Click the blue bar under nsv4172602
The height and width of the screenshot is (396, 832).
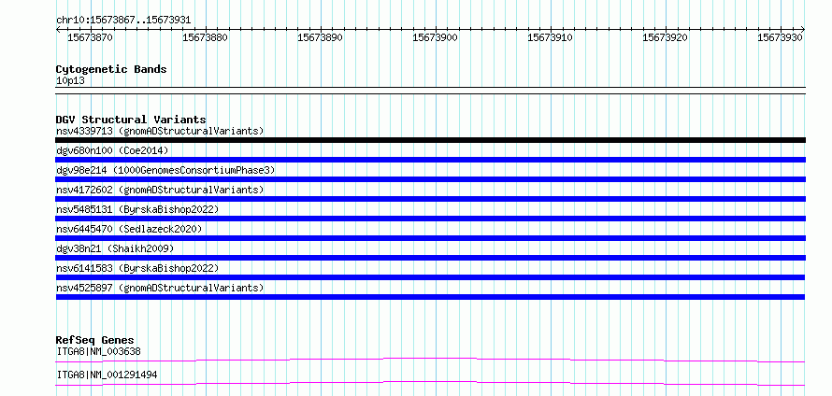point(431,199)
